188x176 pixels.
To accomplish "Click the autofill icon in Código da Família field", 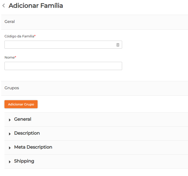I will (118, 45).
